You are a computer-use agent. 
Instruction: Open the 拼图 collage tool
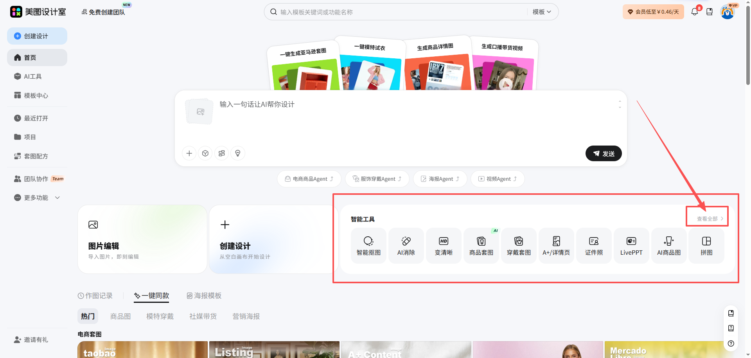[x=706, y=246]
